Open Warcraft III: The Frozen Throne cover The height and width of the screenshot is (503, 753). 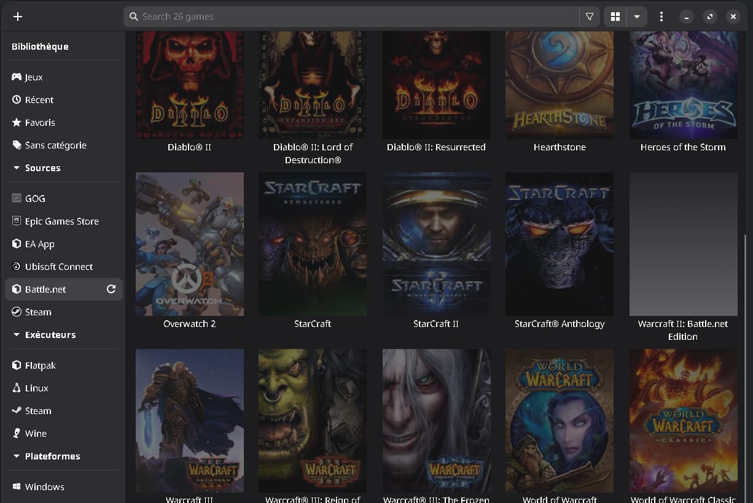(436, 421)
